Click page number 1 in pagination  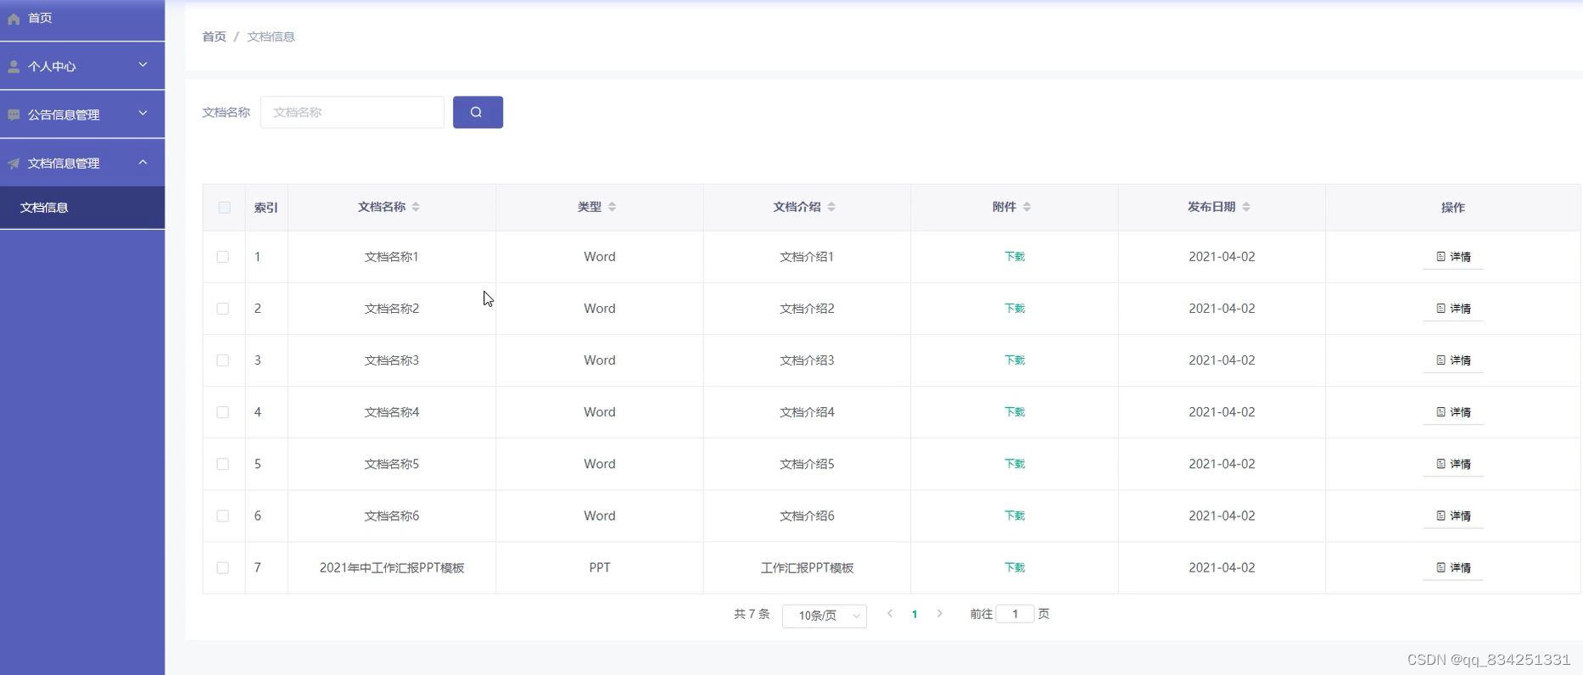coord(915,614)
